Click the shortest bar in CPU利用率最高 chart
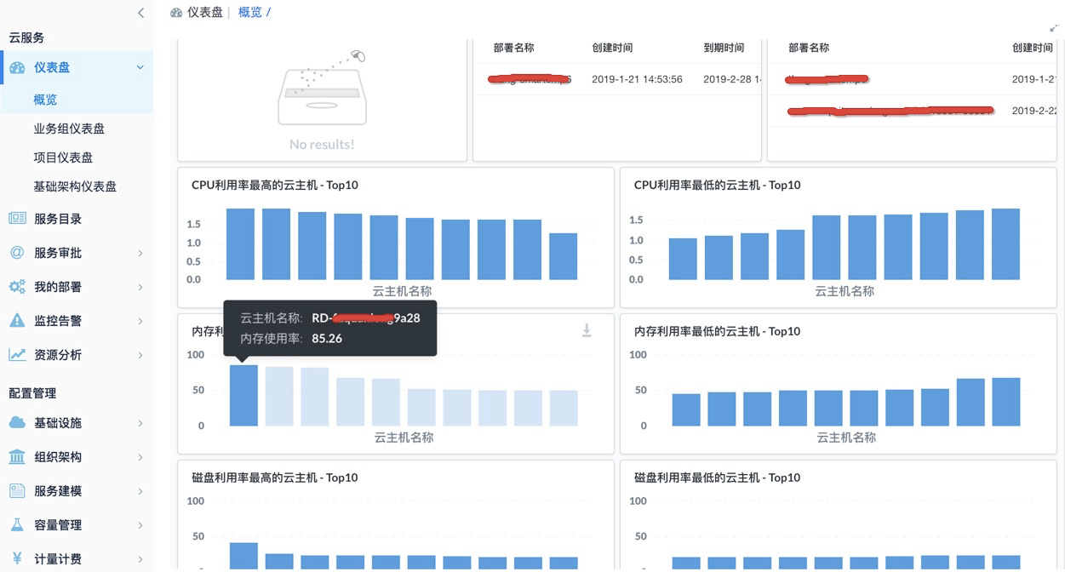This screenshot has width=1065, height=572. (563, 256)
